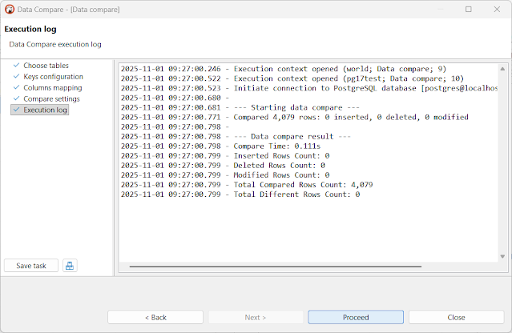Go back using the Back button
This screenshot has height=333, width=512.
pyautogui.click(x=155, y=317)
